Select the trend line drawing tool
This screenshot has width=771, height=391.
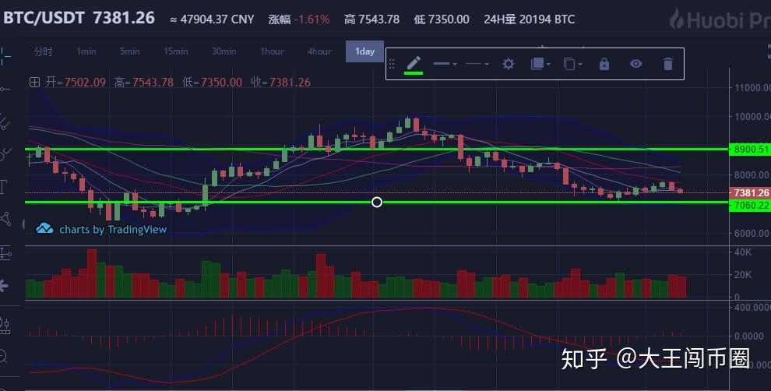[5, 89]
